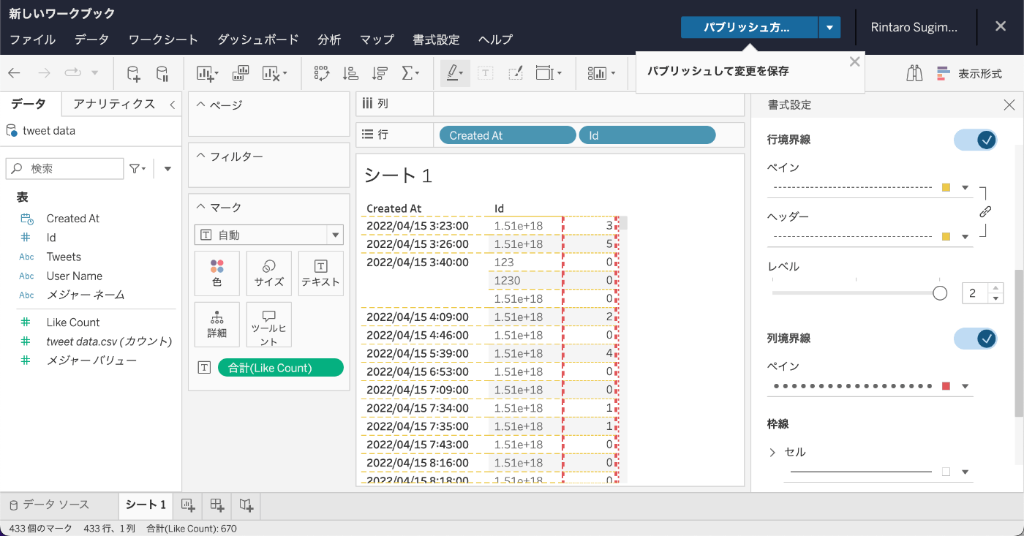Viewport: 1024px width, 536px height.
Task: Click the highlight pen toolbar icon
Action: tap(455, 73)
